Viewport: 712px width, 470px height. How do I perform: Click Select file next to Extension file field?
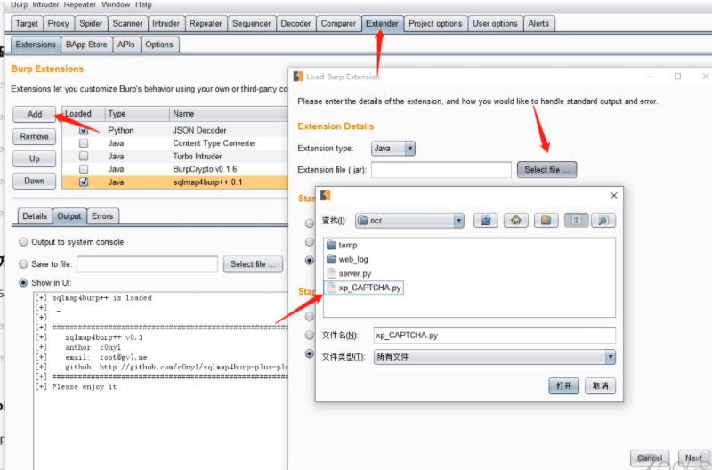(546, 169)
